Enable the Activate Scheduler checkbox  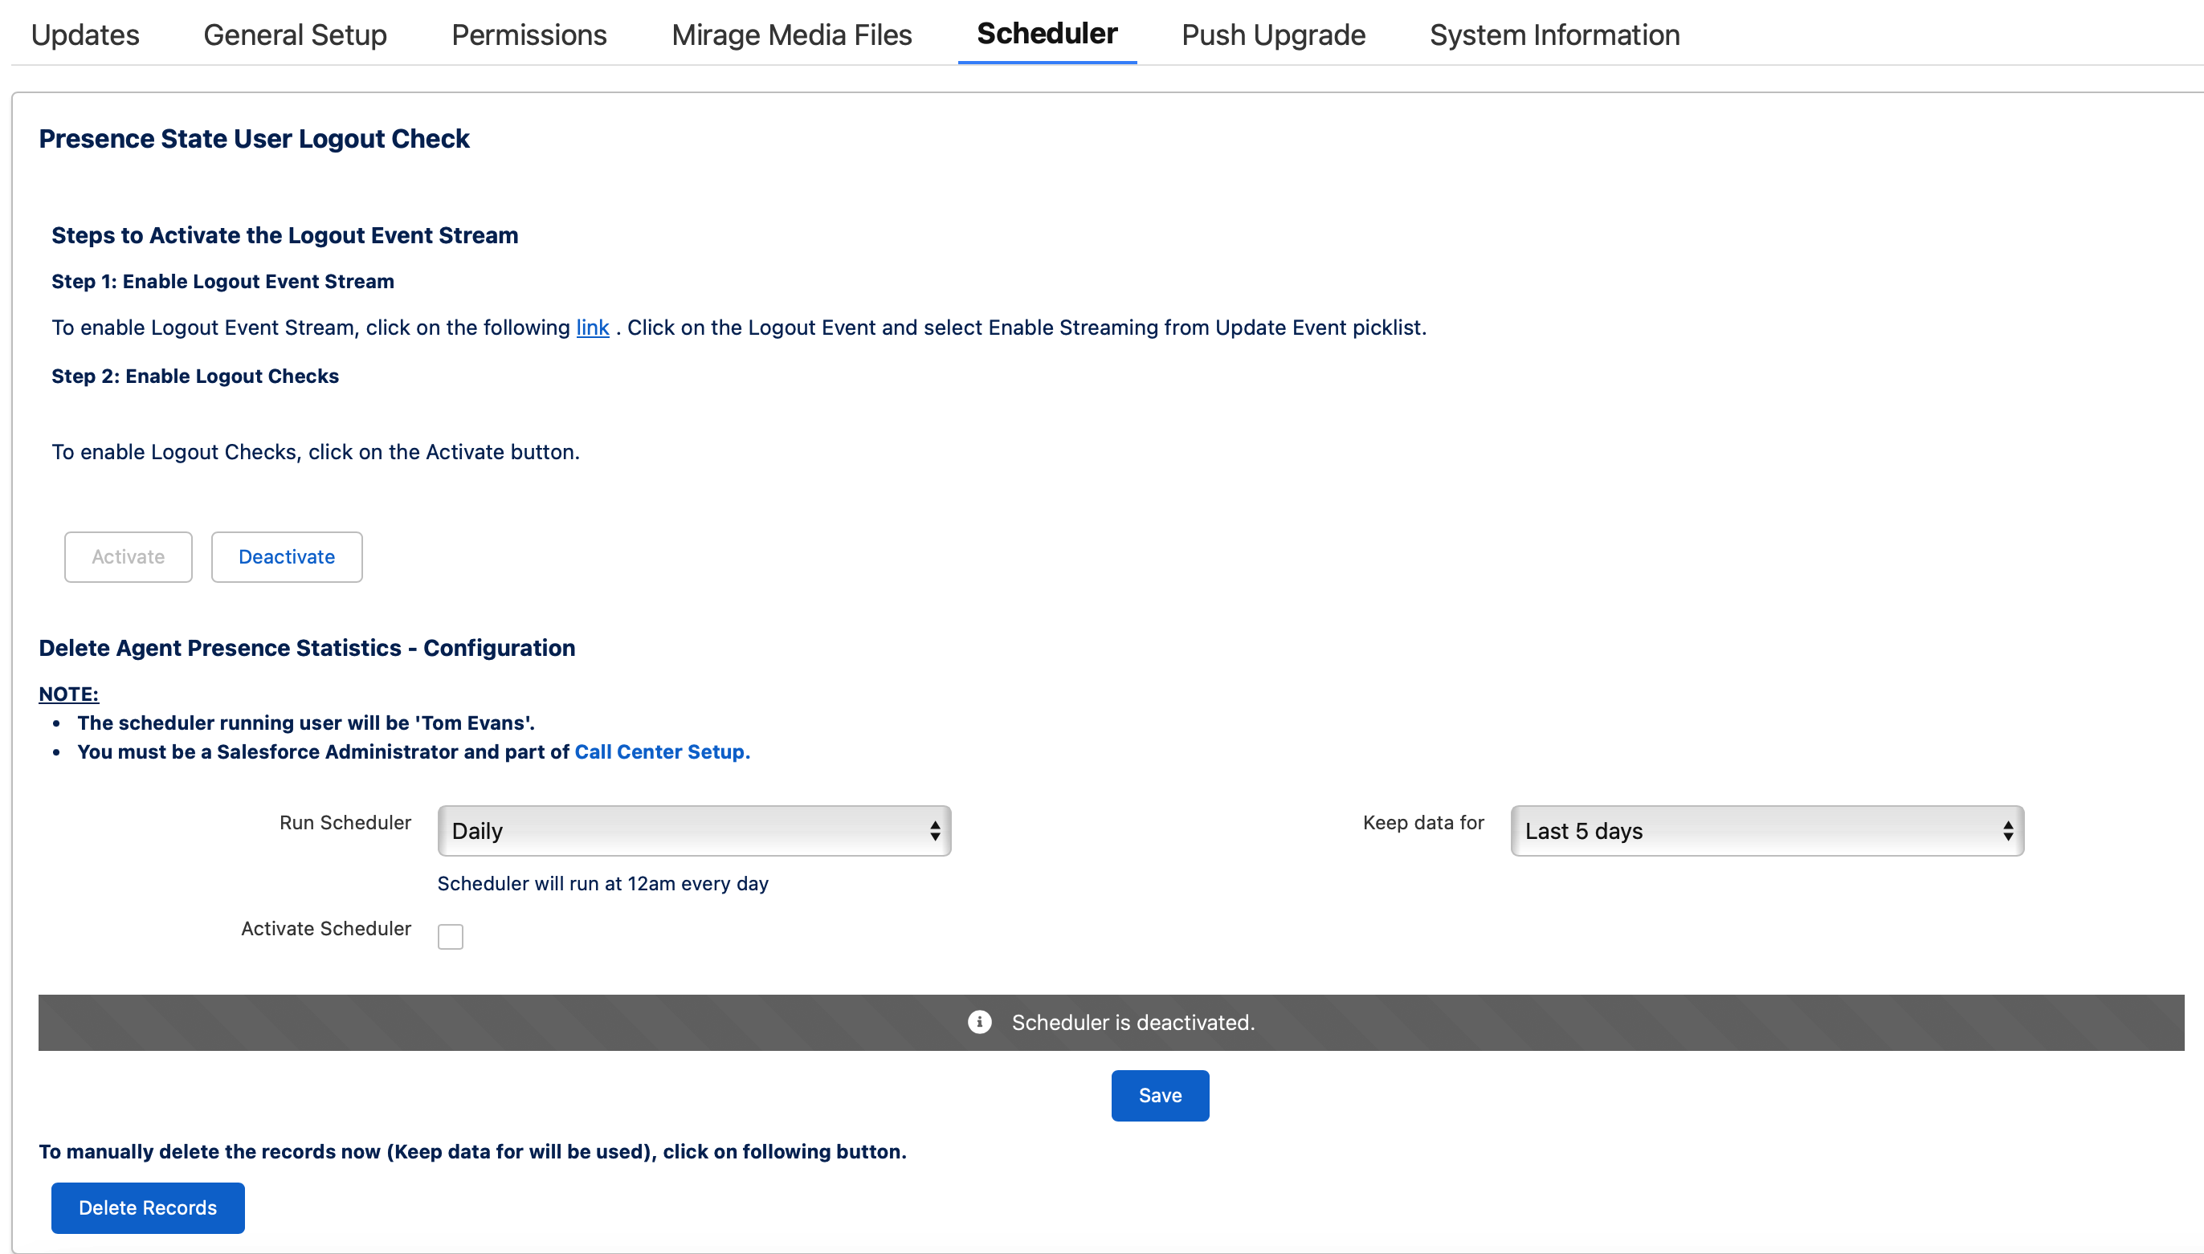[450, 935]
